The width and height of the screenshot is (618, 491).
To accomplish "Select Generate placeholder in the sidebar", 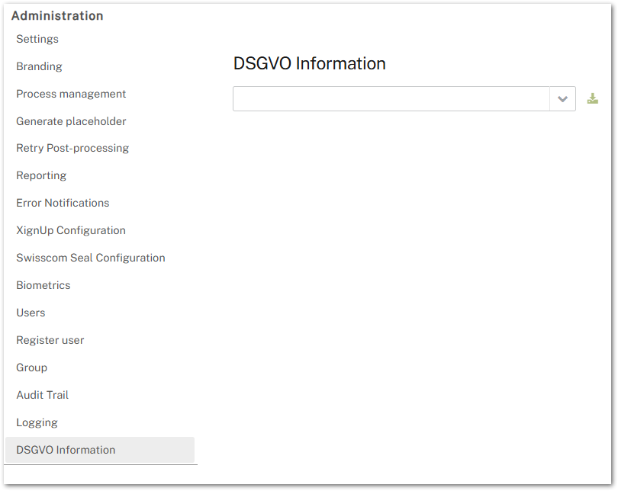I will [x=71, y=121].
